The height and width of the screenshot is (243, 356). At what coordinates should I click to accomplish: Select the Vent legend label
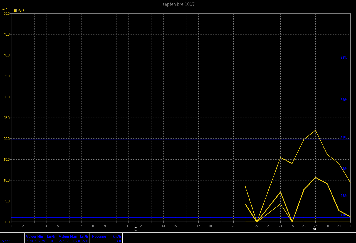[21, 11]
